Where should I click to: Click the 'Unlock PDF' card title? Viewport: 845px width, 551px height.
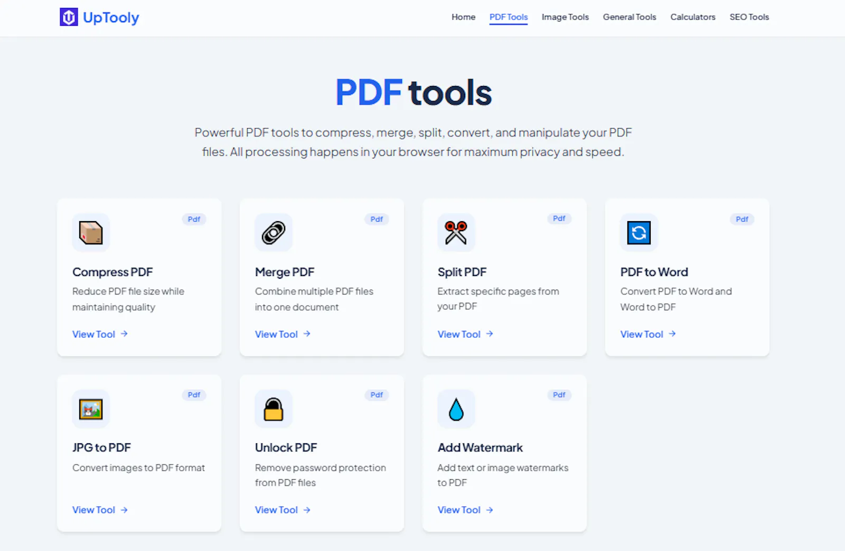[286, 448]
